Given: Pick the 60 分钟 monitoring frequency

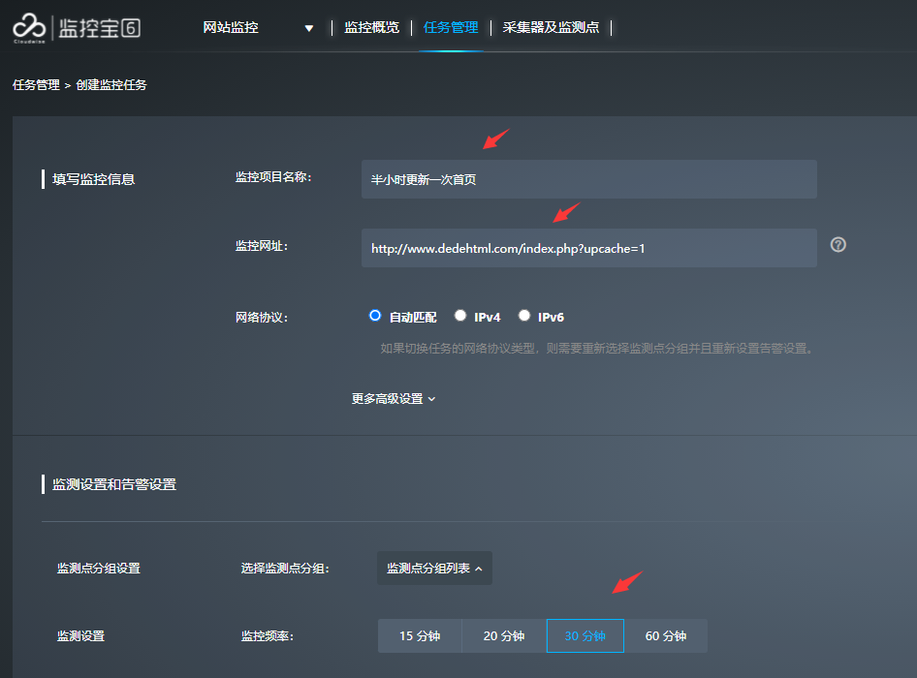Looking at the screenshot, I should [x=666, y=636].
